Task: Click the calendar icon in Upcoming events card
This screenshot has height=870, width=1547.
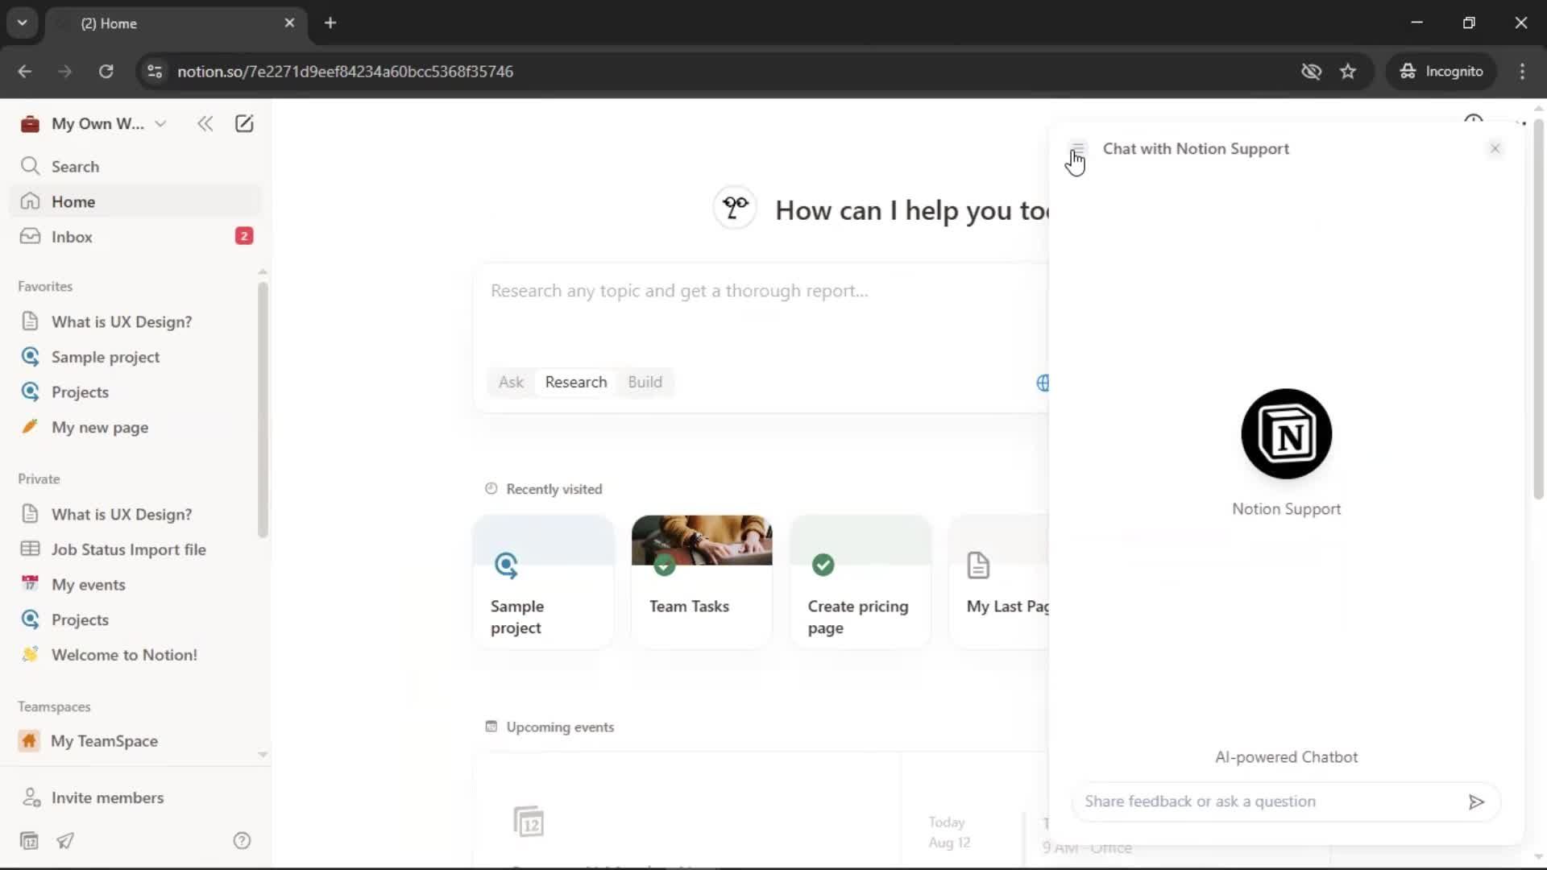Action: click(x=529, y=822)
